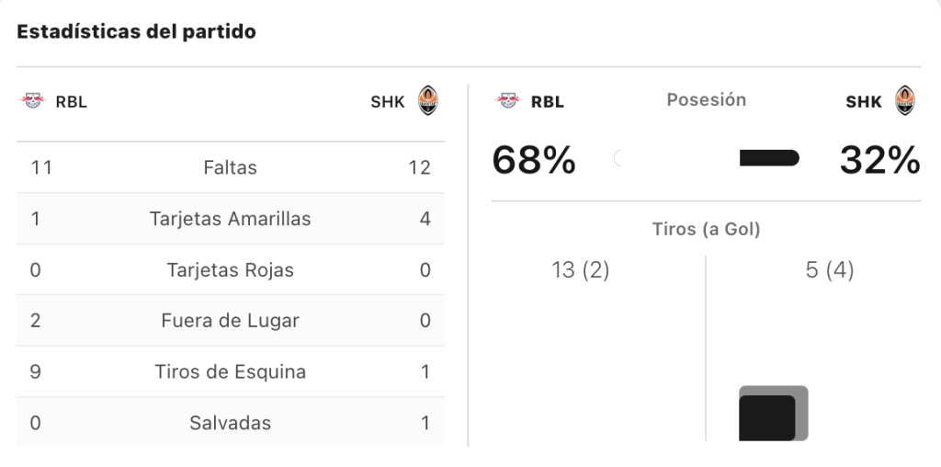Click the Tiros (a Gol) label

point(707,229)
